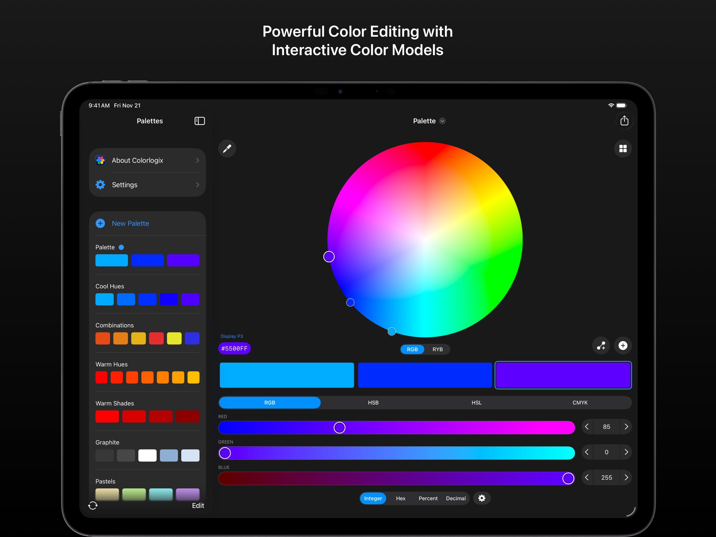
Task: Open About Colorlogix chevron row
Action: (148, 160)
